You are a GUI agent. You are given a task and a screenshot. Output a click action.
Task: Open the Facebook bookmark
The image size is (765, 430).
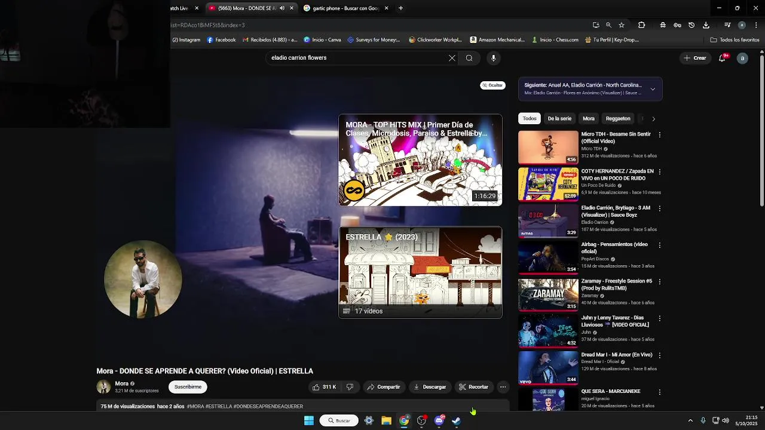(221, 40)
